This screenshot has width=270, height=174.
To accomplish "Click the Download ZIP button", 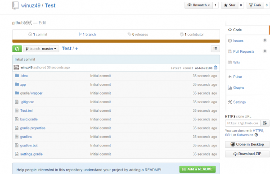I will click(247, 154).
